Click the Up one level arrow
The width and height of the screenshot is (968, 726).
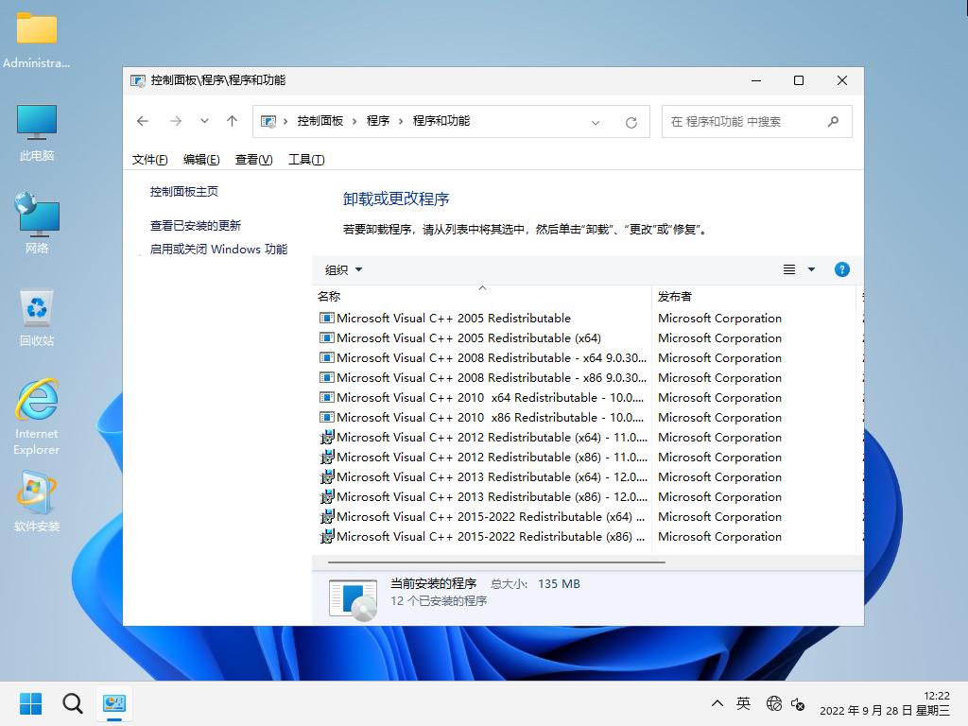[232, 121]
